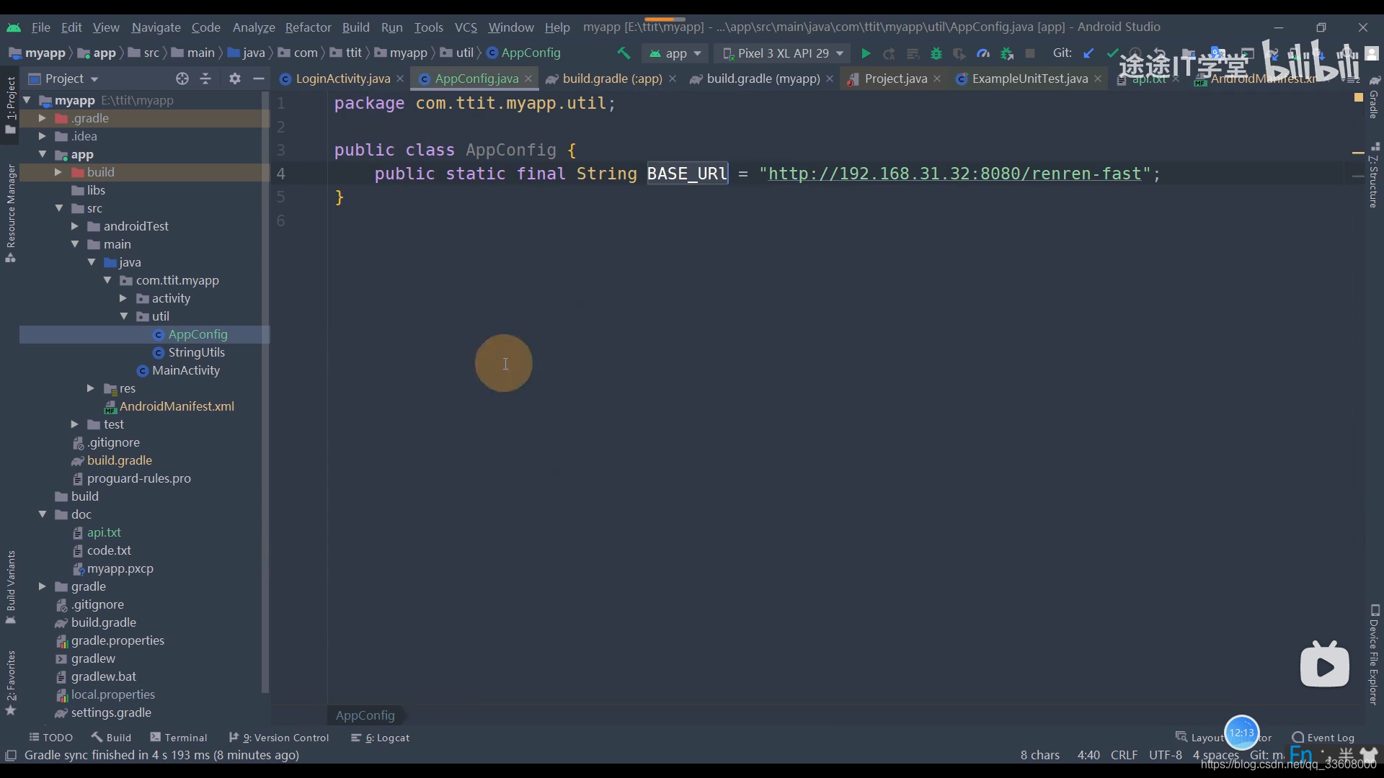Open the 9: Version Control tool window
The width and height of the screenshot is (1384, 778).
(x=279, y=738)
